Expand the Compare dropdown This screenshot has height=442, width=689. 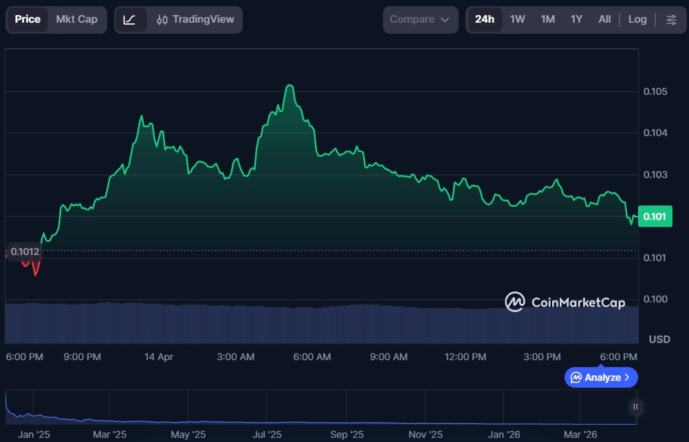(419, 19)
